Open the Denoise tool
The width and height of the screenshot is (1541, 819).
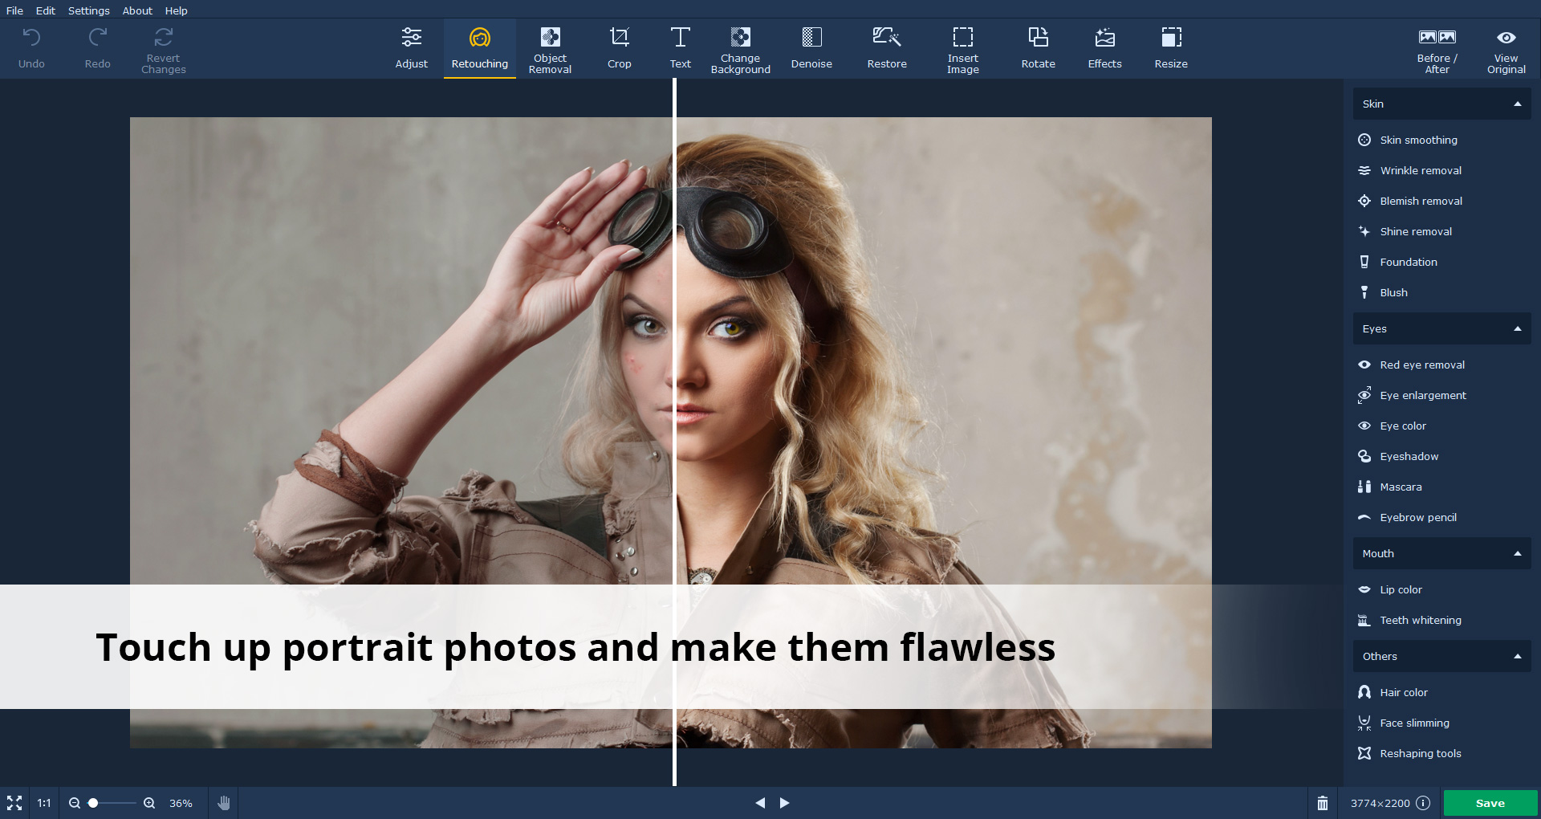(x=811, y=49)
